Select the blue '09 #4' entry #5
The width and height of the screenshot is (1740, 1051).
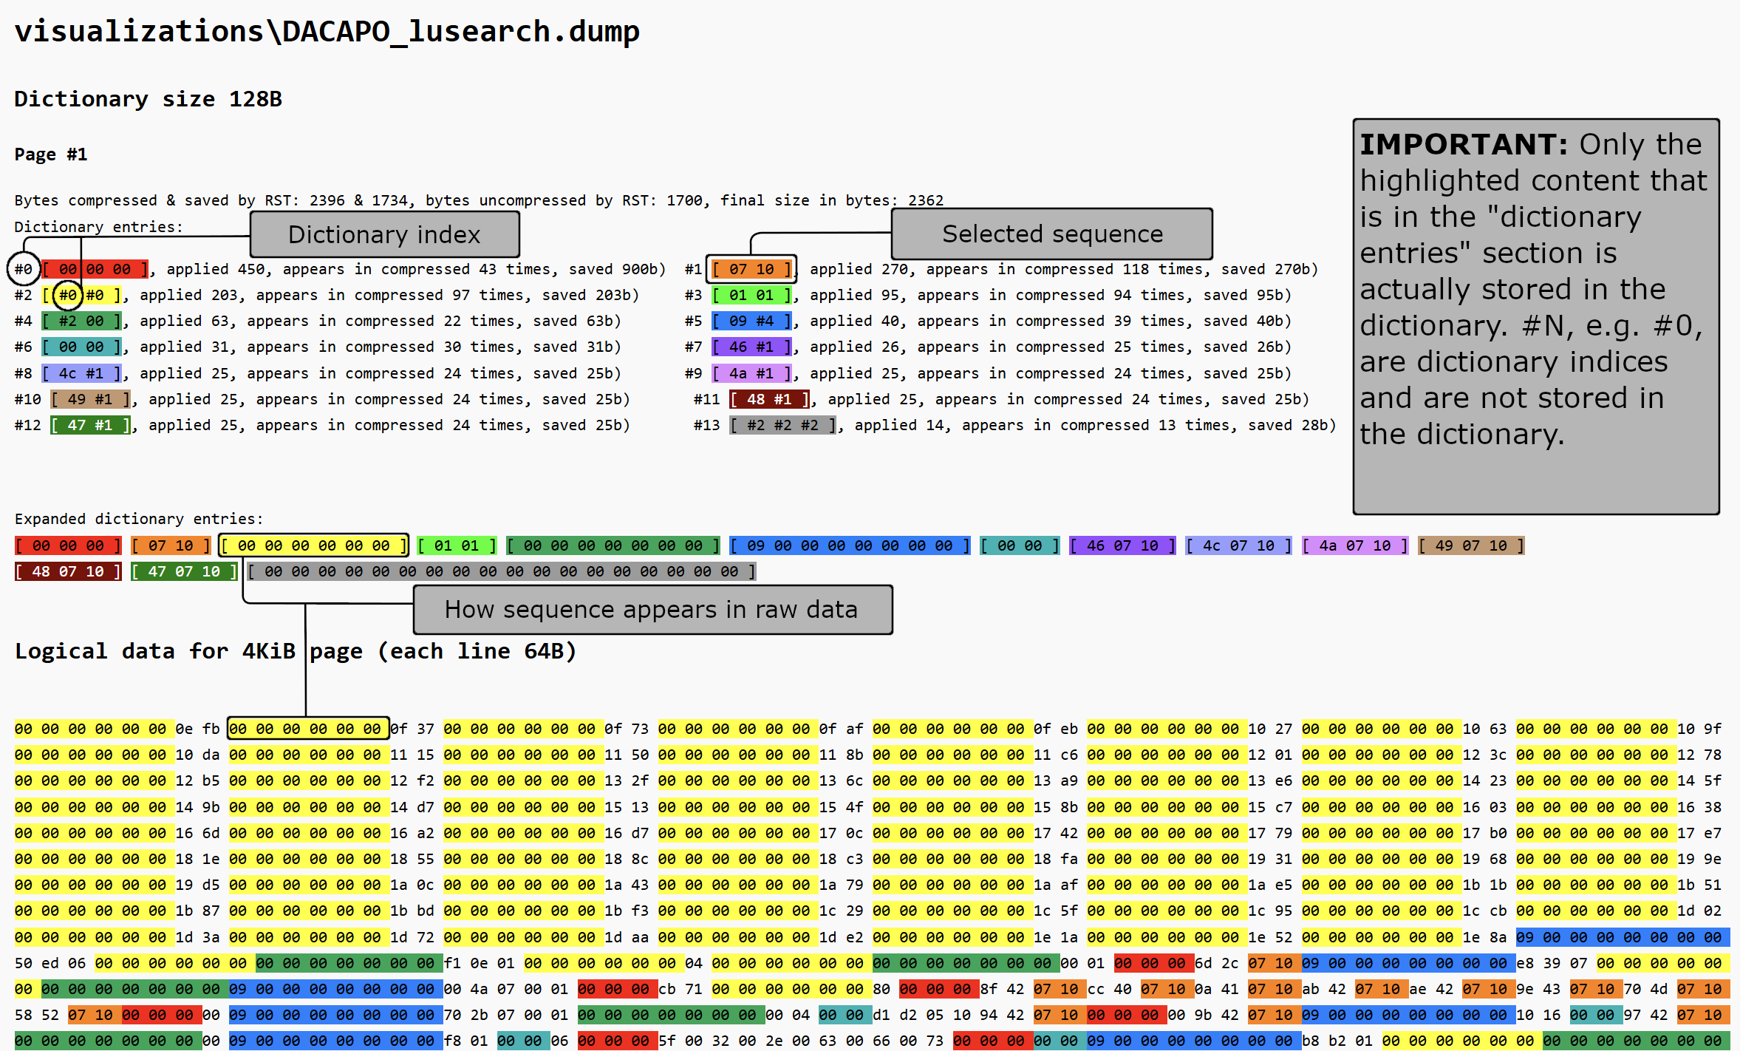(751, 322)
